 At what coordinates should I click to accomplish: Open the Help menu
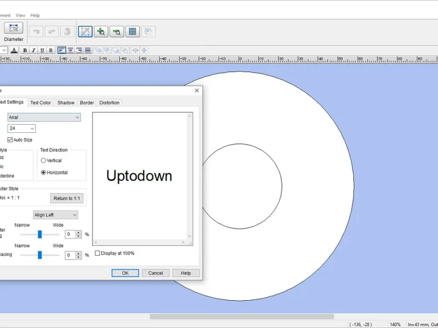35,15
